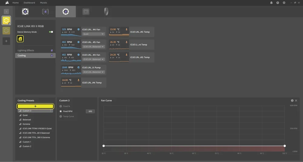Viewport: 303px width, 162px height.
Task: Click the Corsair sail logo
Action: click(7, 2)
